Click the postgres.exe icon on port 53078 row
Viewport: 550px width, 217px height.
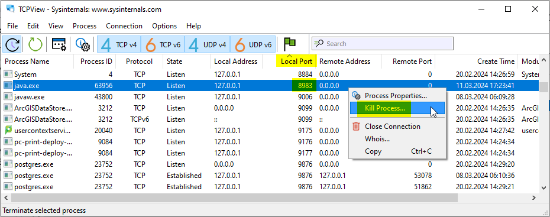[x=8, y=175]
